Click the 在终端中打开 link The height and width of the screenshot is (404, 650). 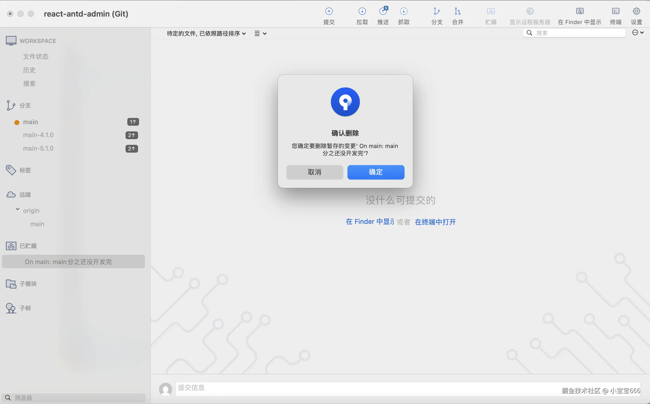435,222
